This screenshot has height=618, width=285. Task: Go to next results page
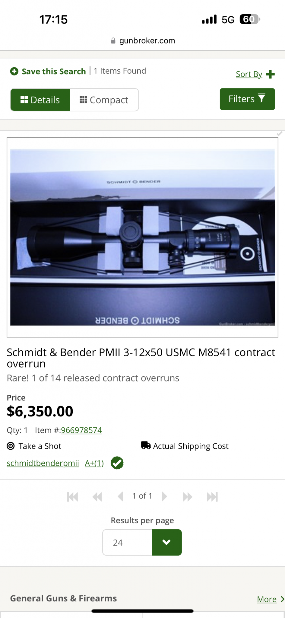coord(164,496)
